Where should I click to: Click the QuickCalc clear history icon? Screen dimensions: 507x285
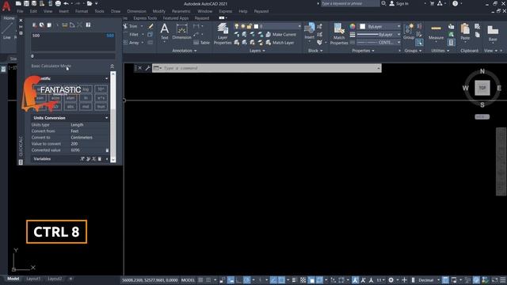coord(42,25)
